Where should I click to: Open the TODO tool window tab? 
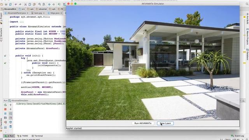(23, 136)
